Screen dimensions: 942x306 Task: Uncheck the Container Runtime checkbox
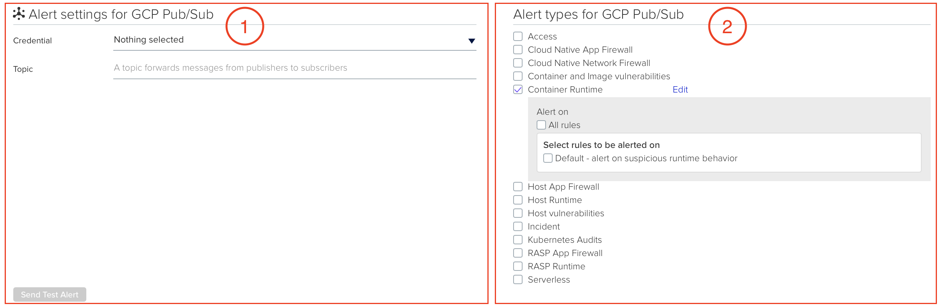[518, 89]
